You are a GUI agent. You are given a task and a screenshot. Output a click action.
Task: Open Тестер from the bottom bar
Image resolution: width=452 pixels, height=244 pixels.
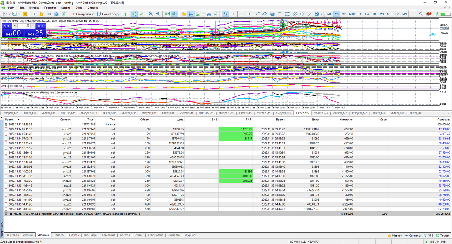click(442, 236)
